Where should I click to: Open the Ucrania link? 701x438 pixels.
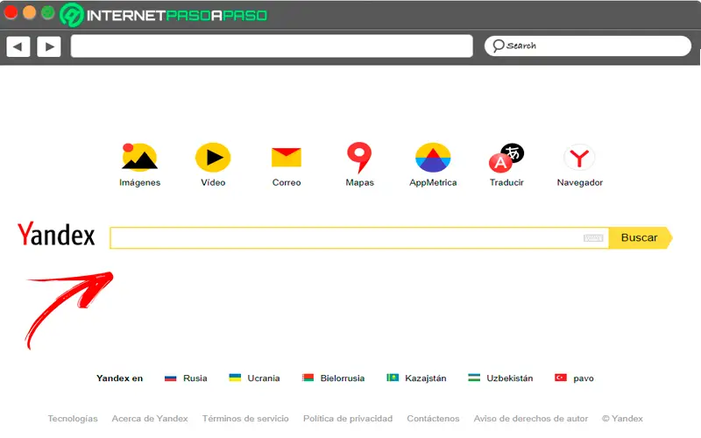click(x=264, y=378)
